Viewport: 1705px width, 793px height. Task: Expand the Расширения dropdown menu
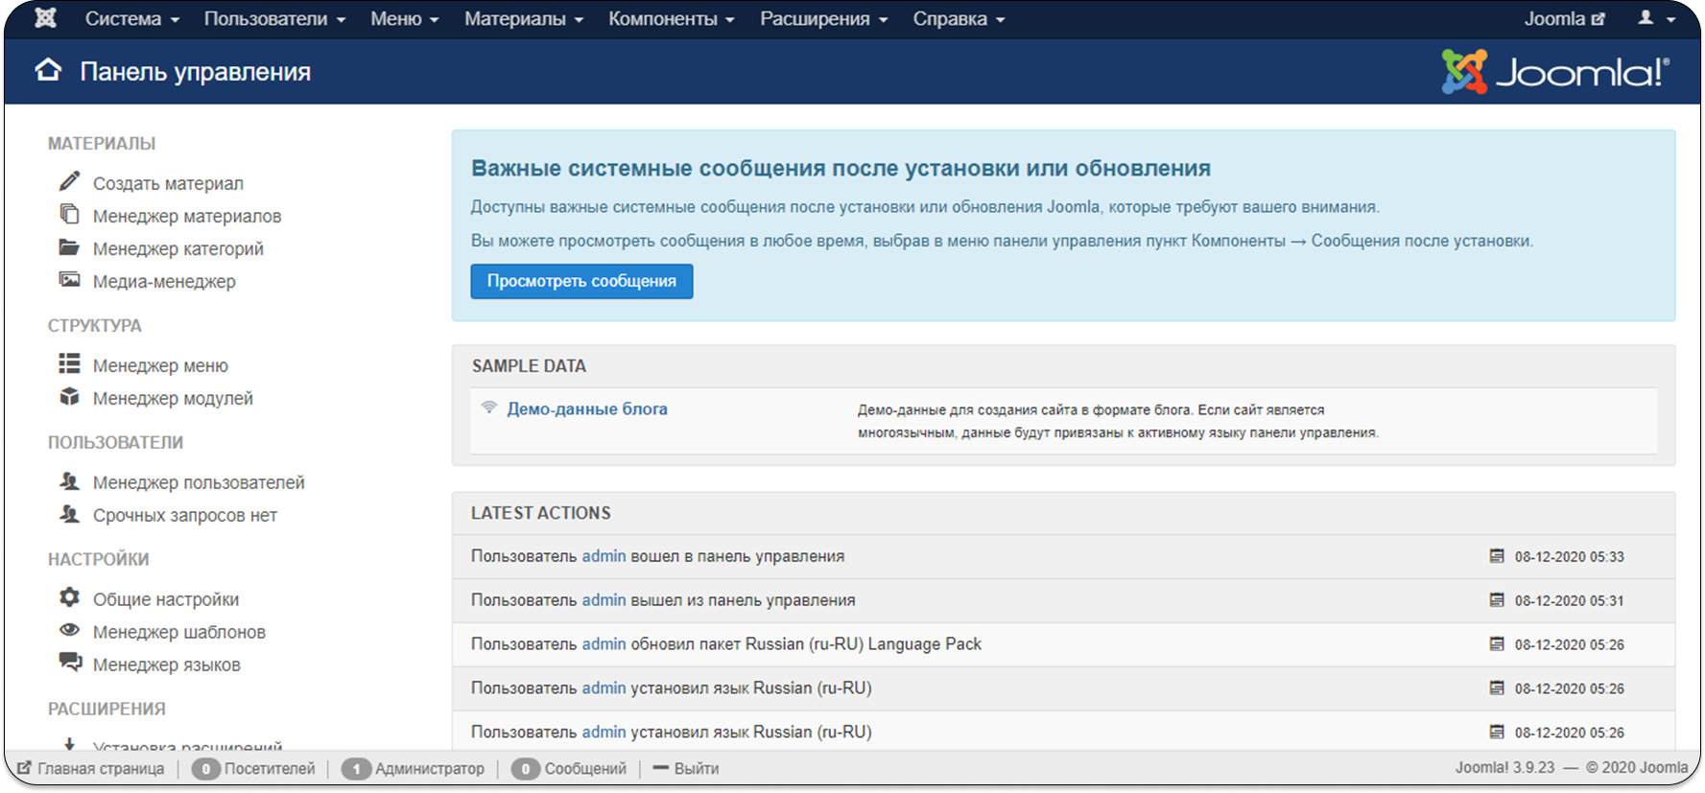click(x=823, y=18)
